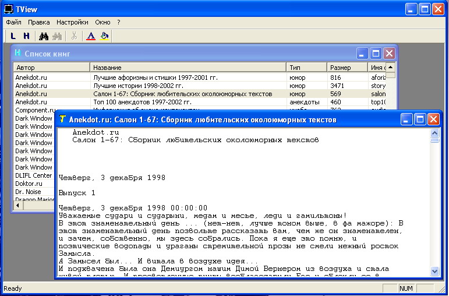Open Find with the binoculars icon
The height and width of the screenshot is (296, 449).
[x=44, y=36]
